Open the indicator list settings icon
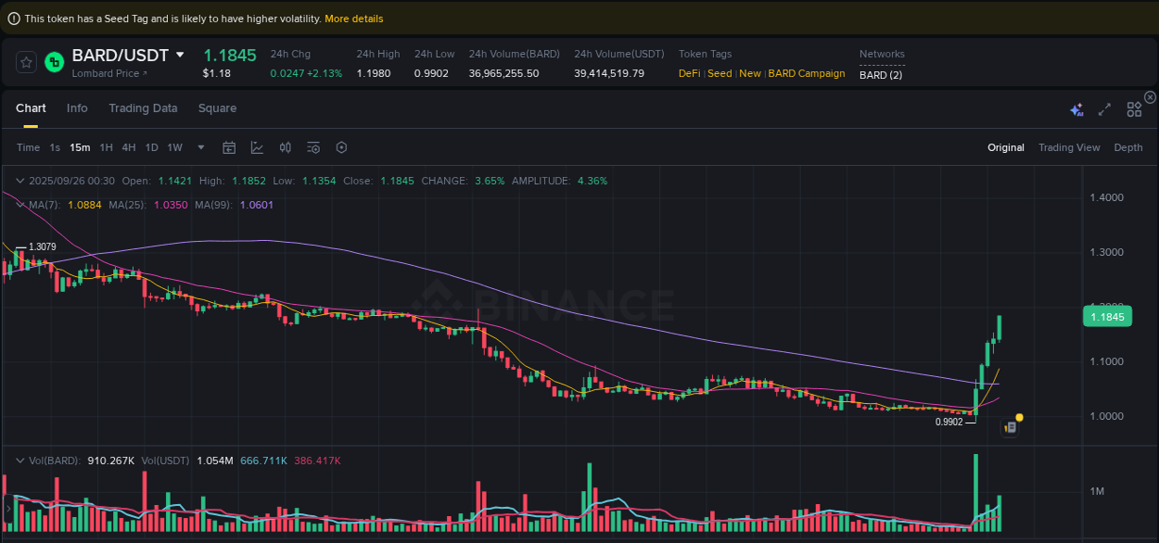This screenshot has height=543, width=1159. click(x=312, y=147)
